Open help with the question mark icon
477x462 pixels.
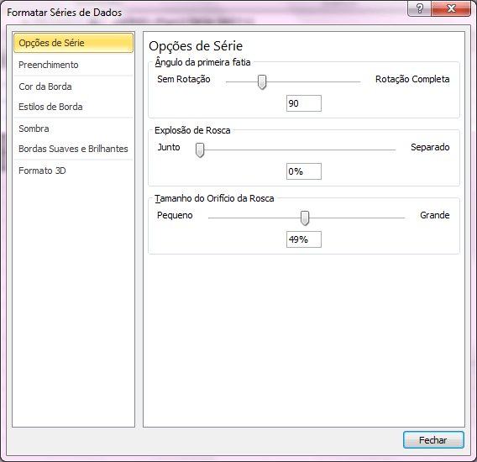(419, 8)
